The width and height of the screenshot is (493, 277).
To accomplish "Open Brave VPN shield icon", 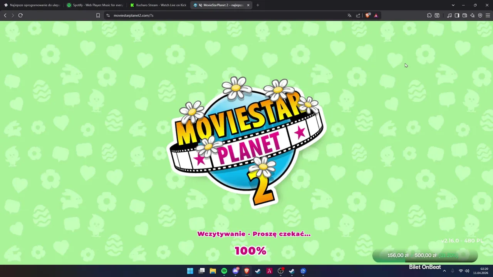I will (x=480, y=15).
